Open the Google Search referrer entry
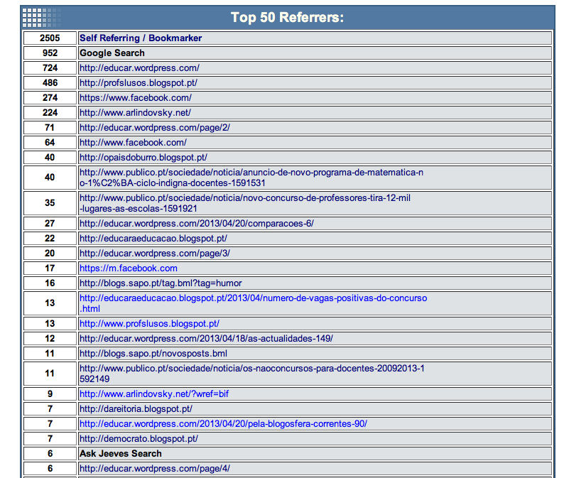 pos(112,53)
